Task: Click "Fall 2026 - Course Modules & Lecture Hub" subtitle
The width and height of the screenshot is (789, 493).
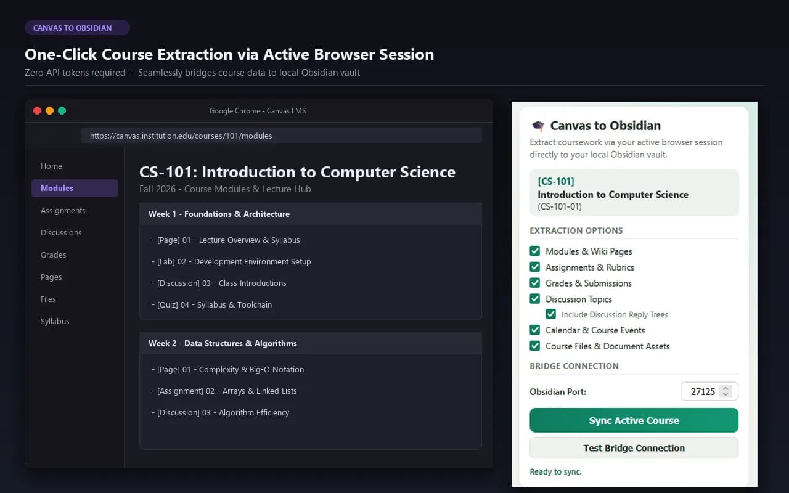Action: tap(225, 189)
